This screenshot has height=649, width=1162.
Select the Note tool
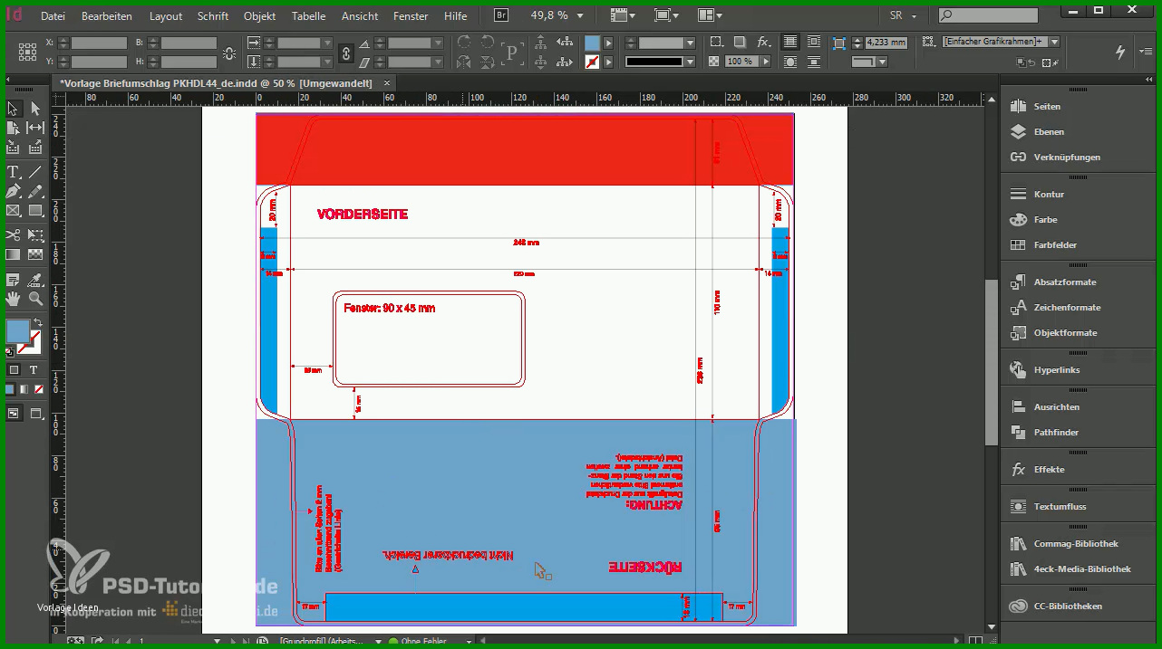pyautogui.click(x=14, y=280)
